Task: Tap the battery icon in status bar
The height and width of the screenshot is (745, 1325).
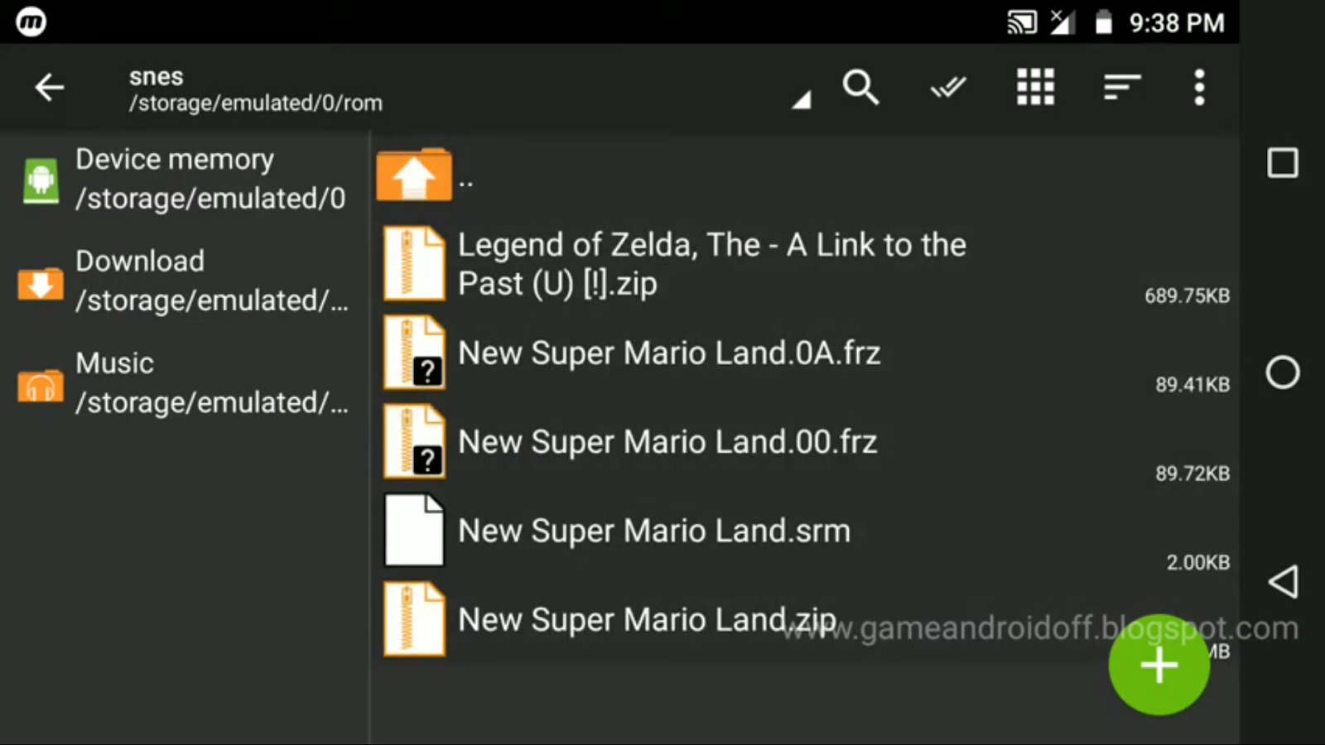Action: pos(1104,22)
